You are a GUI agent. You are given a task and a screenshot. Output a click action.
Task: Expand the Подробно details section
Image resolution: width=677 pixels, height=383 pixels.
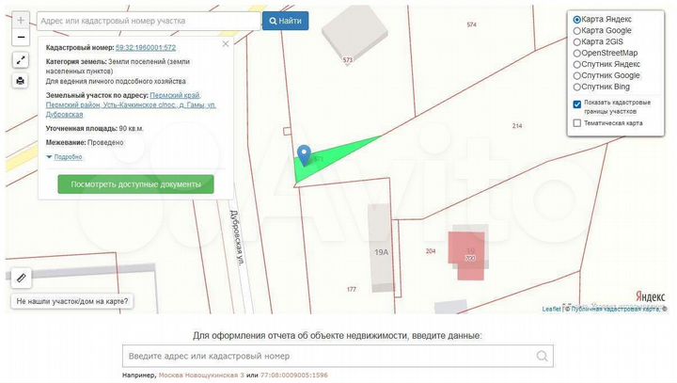pos(61,157)
